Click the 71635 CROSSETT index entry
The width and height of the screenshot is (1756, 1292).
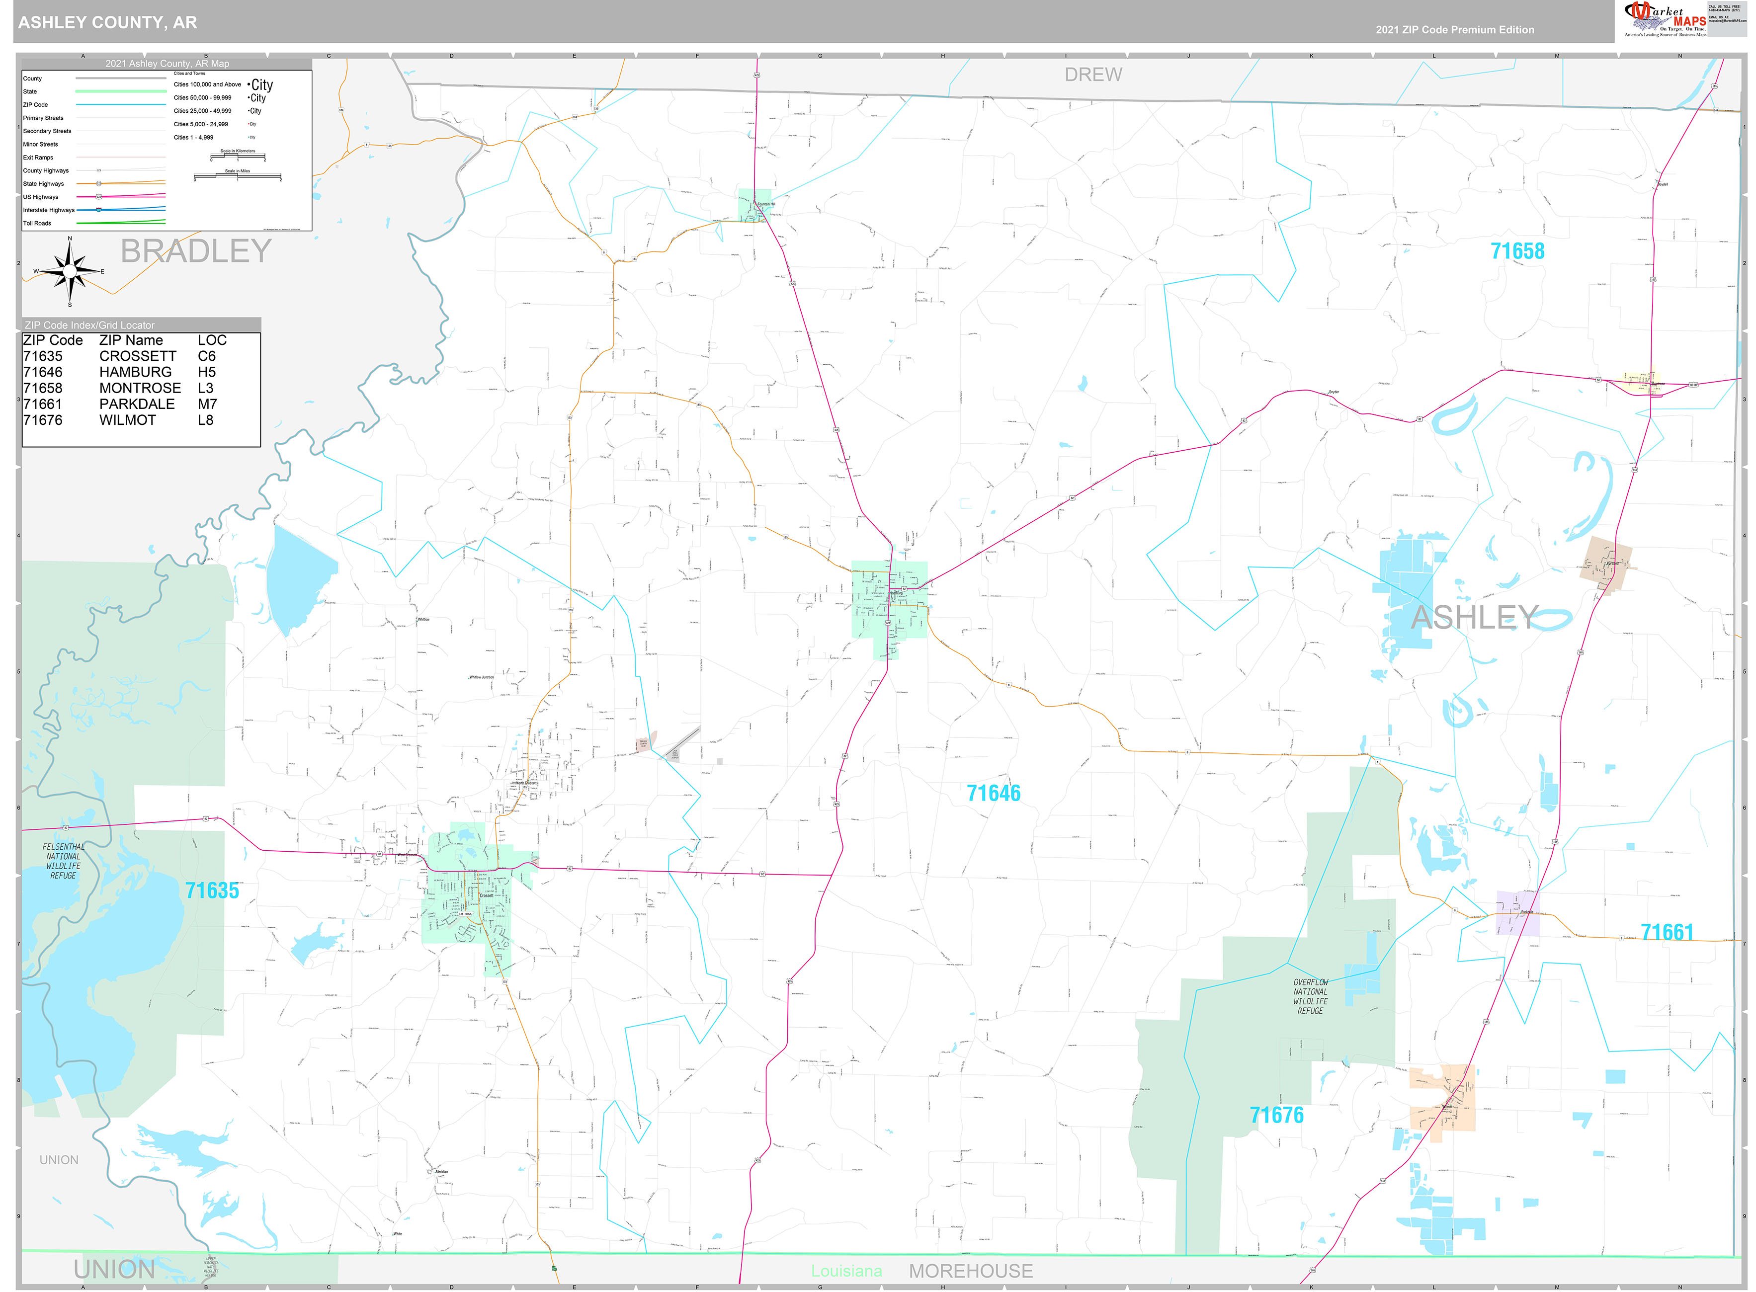[x=117, y=355]
